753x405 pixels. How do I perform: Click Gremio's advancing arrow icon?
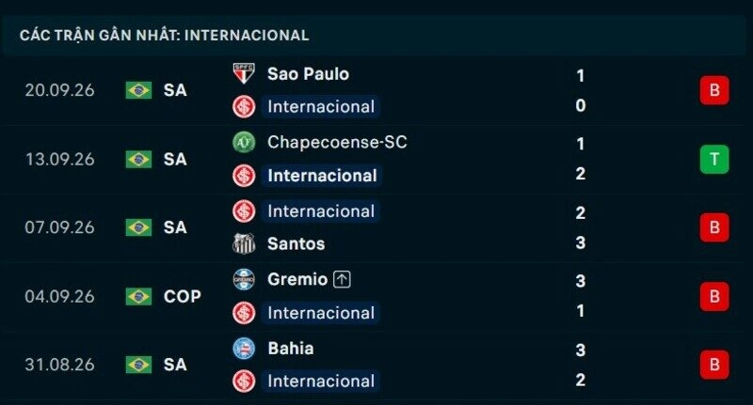tap(342, 279)
